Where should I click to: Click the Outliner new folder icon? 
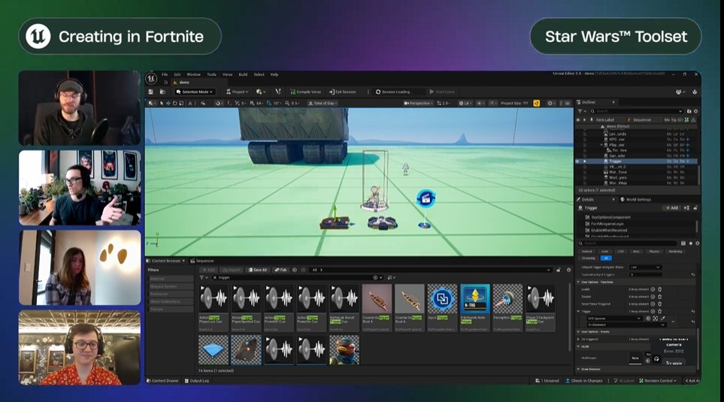point(689,111)
